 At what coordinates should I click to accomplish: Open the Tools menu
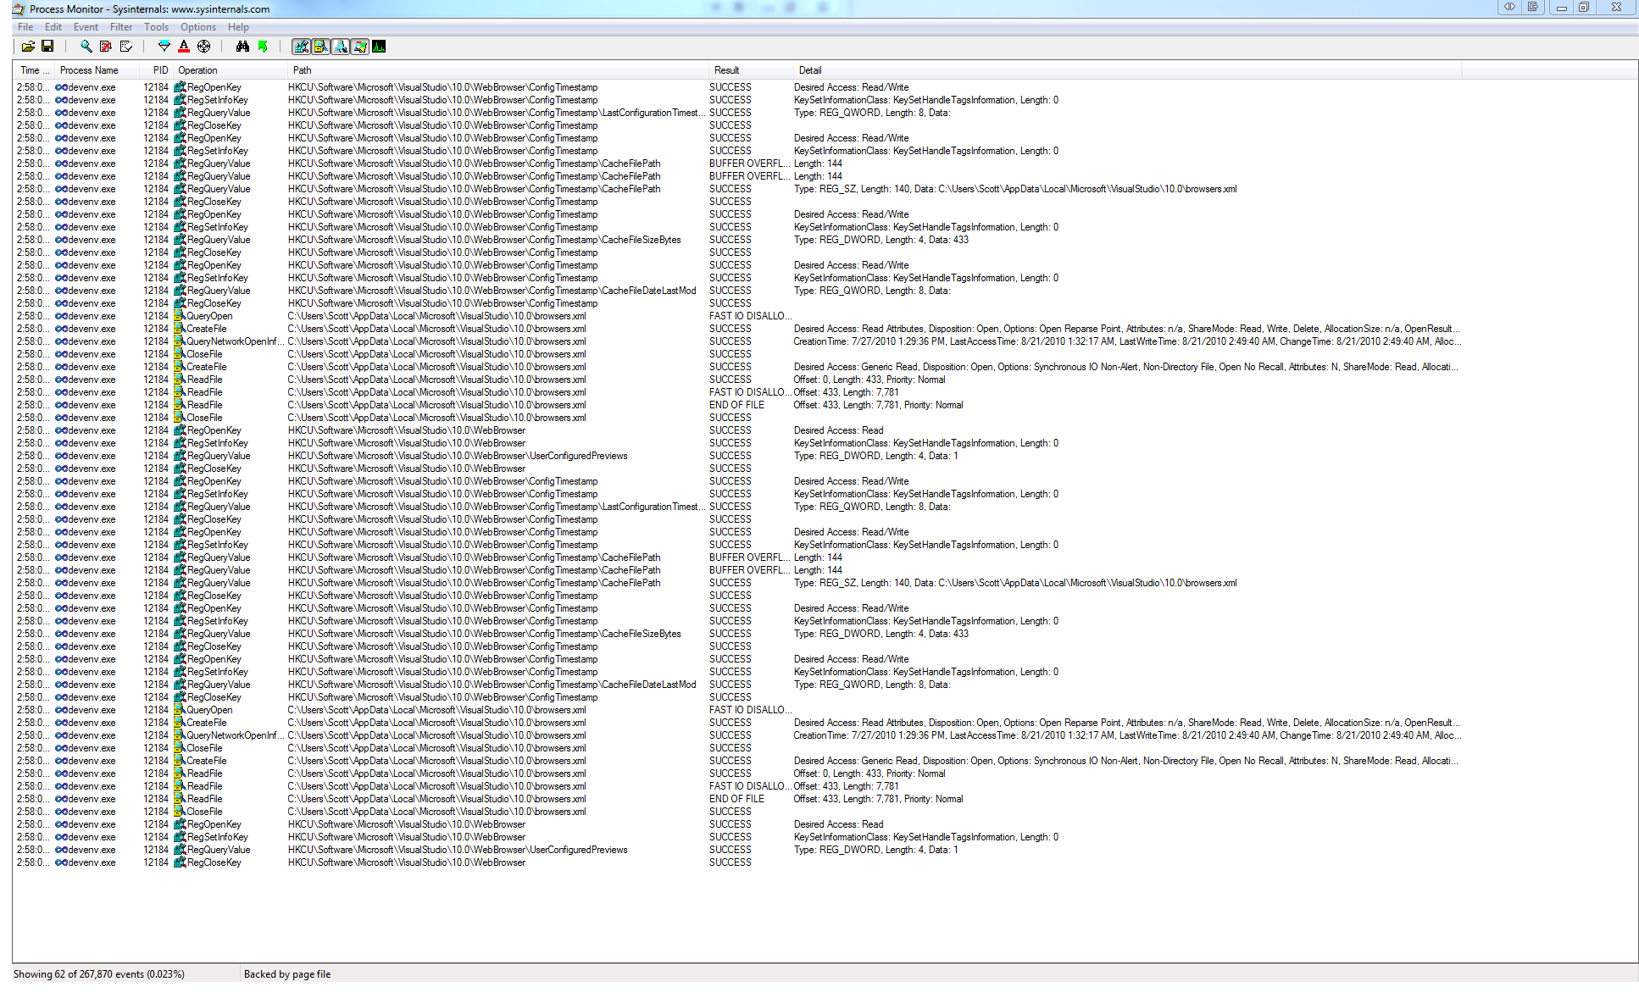pyautogui.click(x=156, y=26)
